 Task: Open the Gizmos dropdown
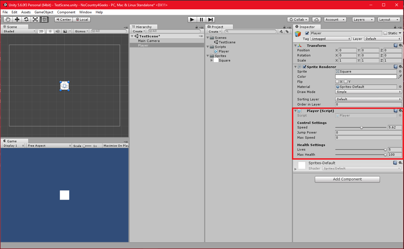[82, 31]
